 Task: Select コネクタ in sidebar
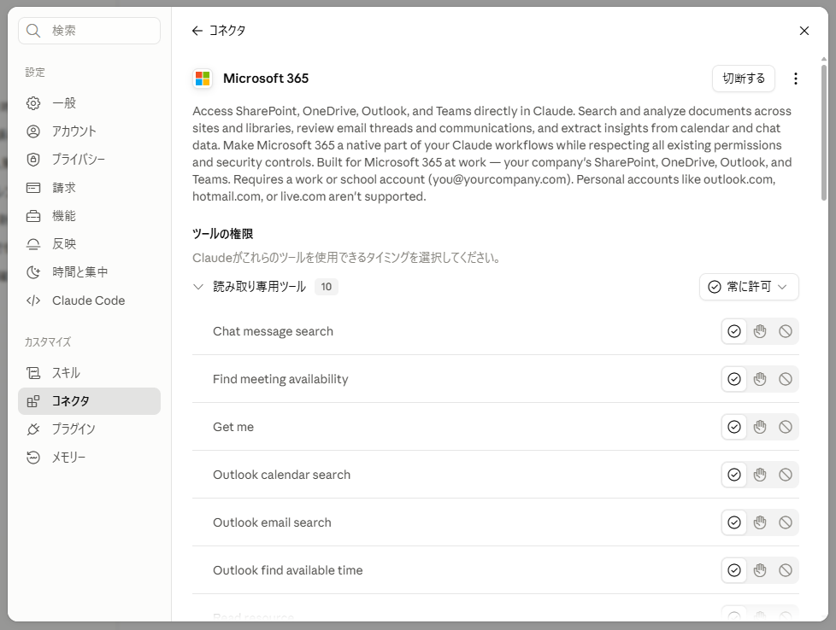(x=89, y=401)
